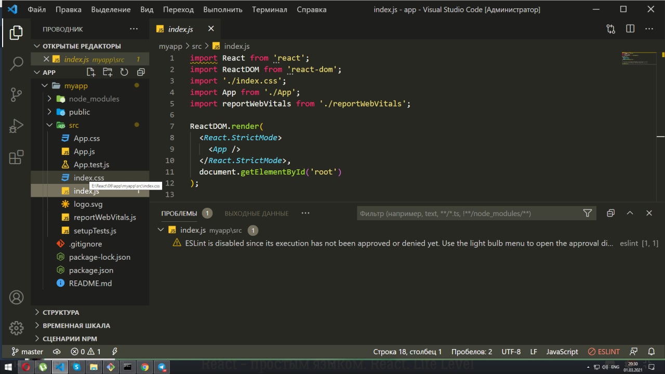Expand the СТРУКТУРА section

click(90, 312)
